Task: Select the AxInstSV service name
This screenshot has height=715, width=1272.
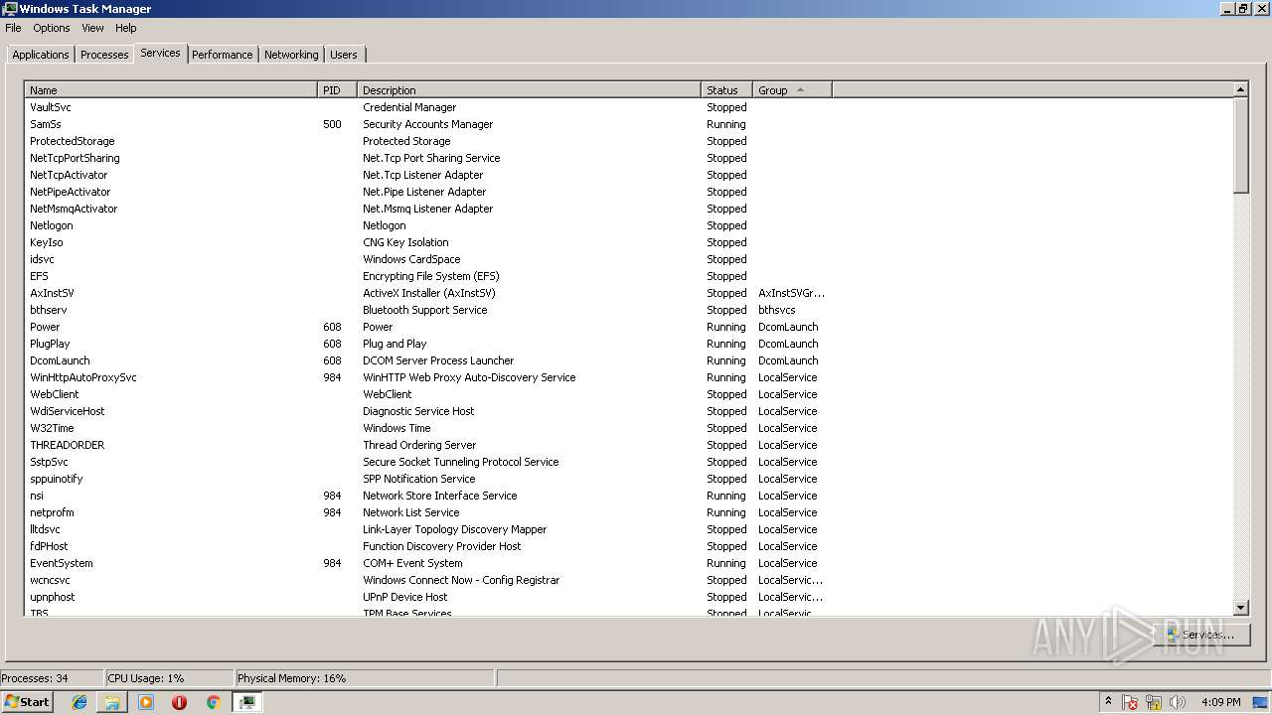Action: pos(52,293)
